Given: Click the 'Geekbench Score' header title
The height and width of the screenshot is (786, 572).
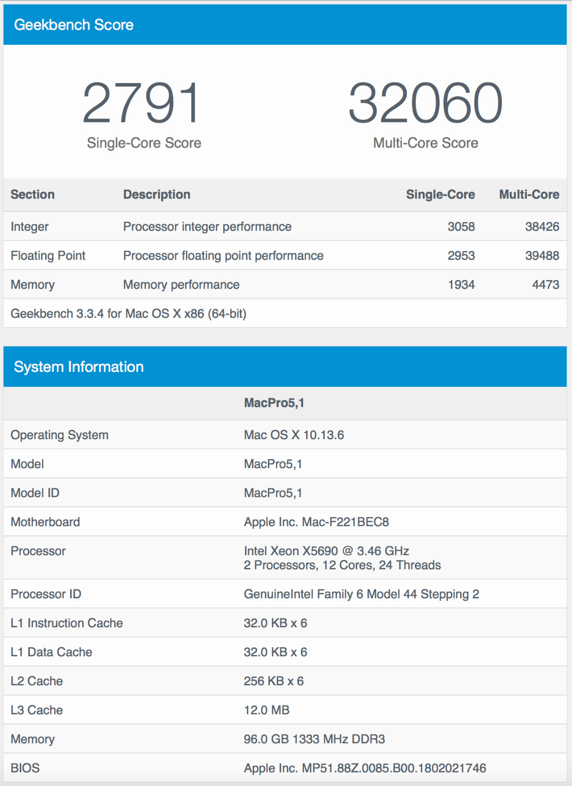Looking at the screenshot, I should [x=74, y=25].
